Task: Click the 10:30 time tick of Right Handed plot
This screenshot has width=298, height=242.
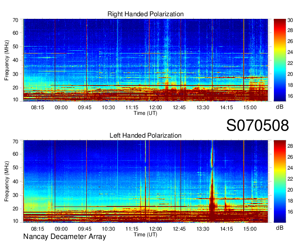Action: (108, 107)
